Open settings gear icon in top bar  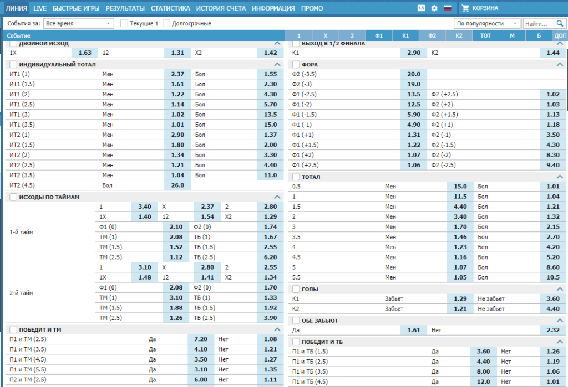[x=434, y=8]
